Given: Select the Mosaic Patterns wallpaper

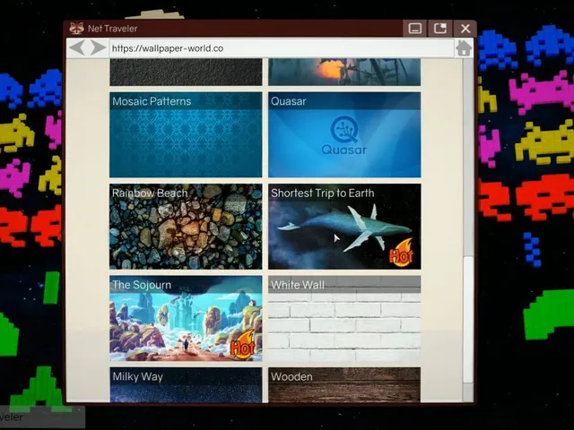Looking at the screenshot, I should 186,134.
